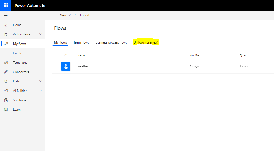Click the Import arrow icon
Viewport: 274px width, 151px height.
click(76, 15)
